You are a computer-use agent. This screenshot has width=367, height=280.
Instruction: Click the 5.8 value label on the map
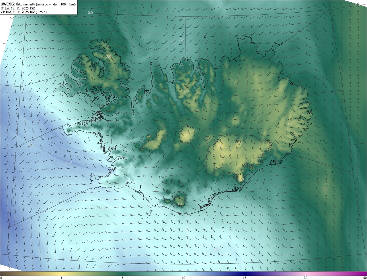[x=91, y=13]
